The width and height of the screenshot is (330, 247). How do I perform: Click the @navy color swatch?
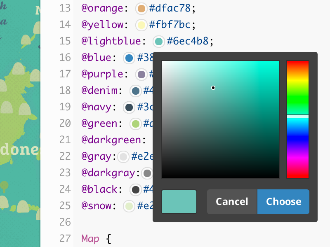click(130, 107)
